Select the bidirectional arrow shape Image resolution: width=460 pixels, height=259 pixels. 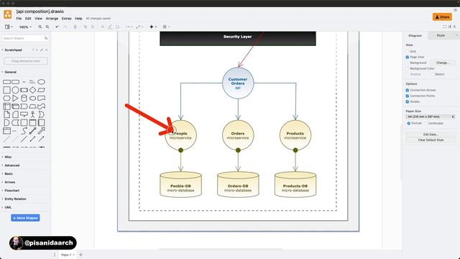point(32,131)
